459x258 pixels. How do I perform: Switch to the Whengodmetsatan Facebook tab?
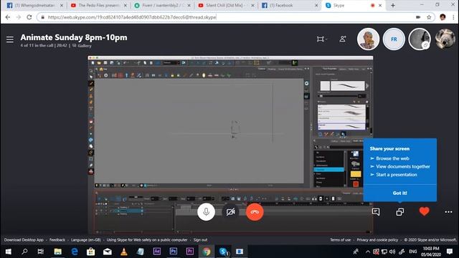coord(34,5)
